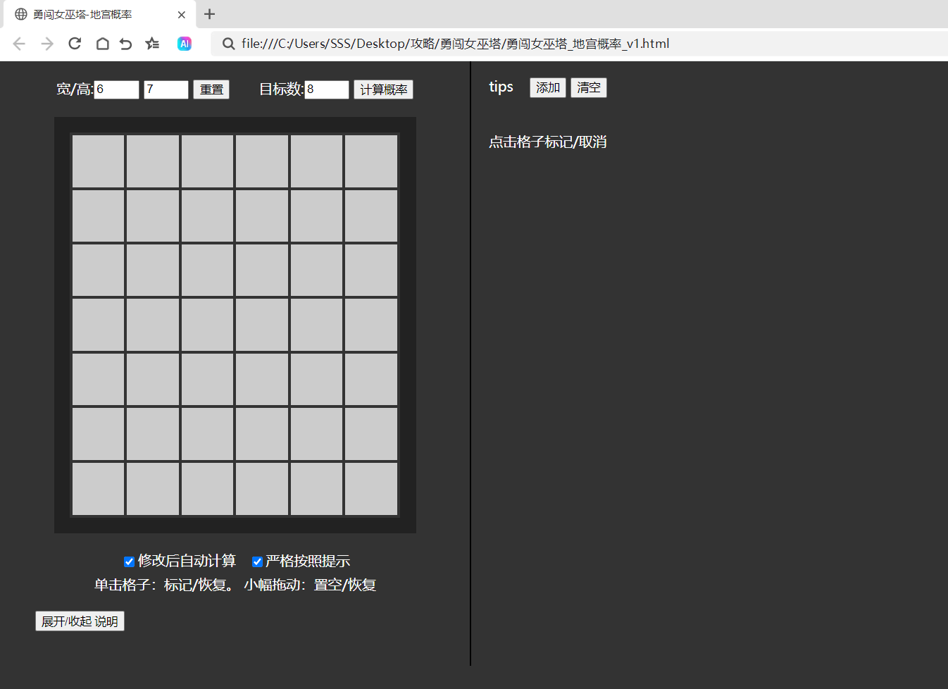
Task: Focus the width input showing 6
Action: pos(116,89)
